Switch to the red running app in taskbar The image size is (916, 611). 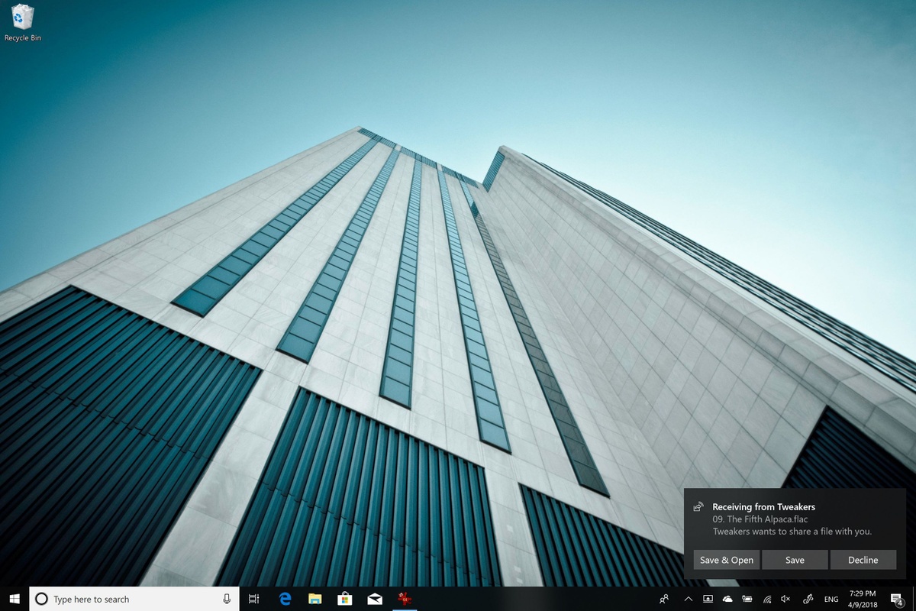click(x=405, y=599)
